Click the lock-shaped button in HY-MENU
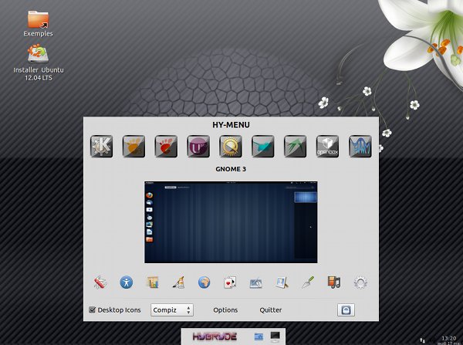This screenshot has height=345, width=463. [x=346, y=309]
